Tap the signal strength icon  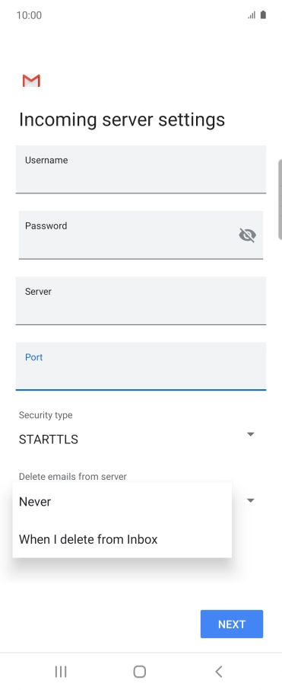252,15
